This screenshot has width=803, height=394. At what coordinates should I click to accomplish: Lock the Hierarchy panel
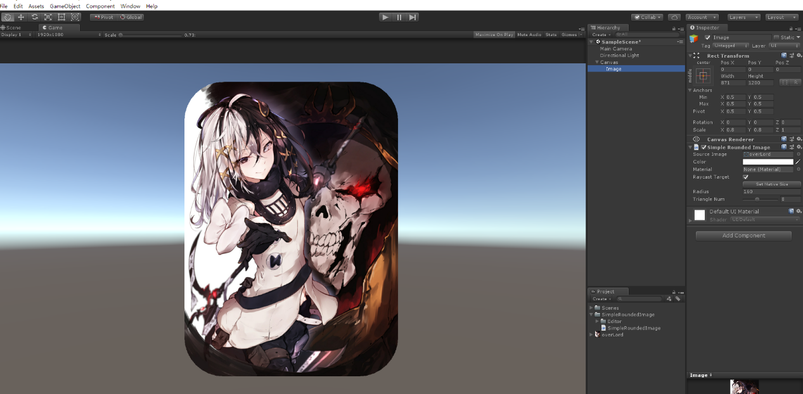[674, 29]
